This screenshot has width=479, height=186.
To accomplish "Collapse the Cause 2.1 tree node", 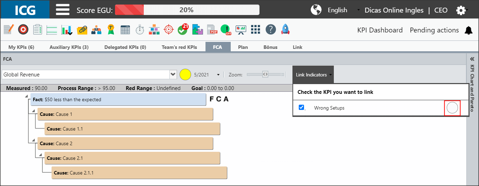I will click(40, 155).
